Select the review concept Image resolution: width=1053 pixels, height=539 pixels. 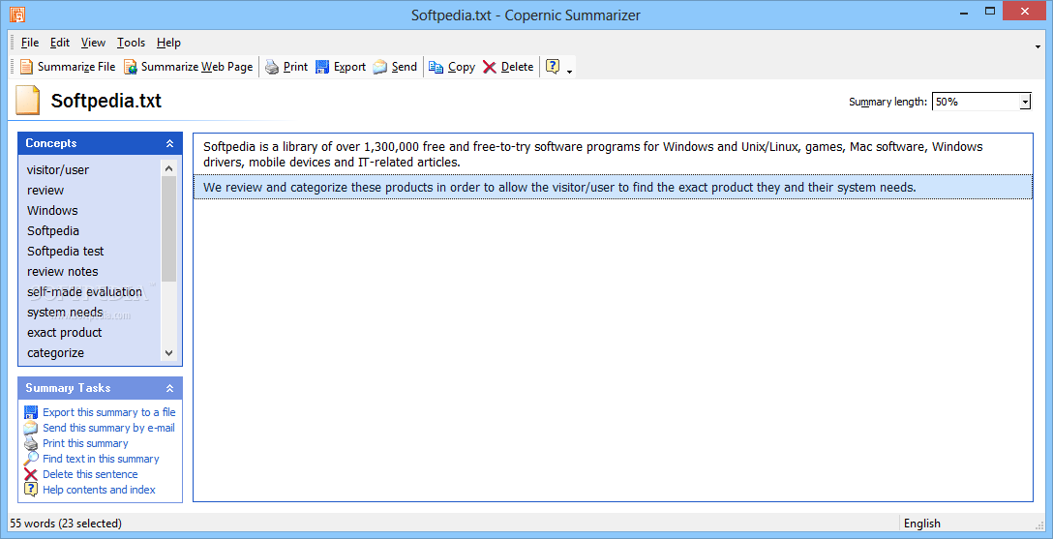click(x=45, y=190)
